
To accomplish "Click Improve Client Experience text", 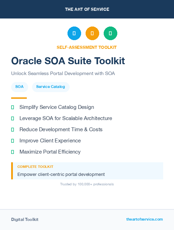I will pos(50,141).
